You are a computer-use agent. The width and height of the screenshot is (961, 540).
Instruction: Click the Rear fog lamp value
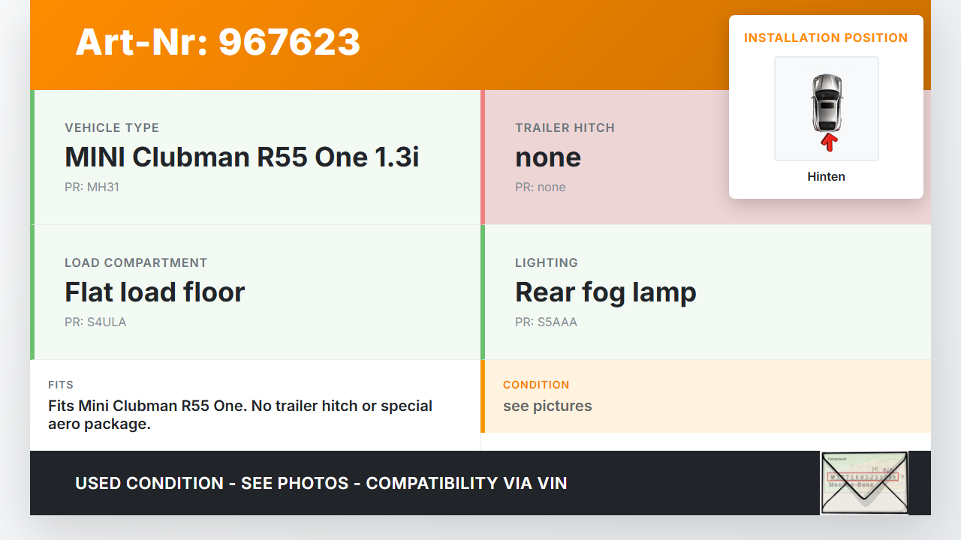[605, 292]
